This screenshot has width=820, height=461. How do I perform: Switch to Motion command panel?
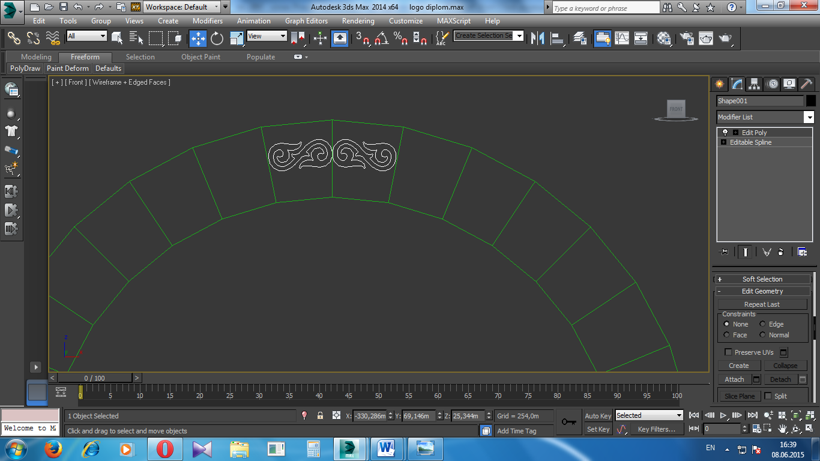point(773,84)
